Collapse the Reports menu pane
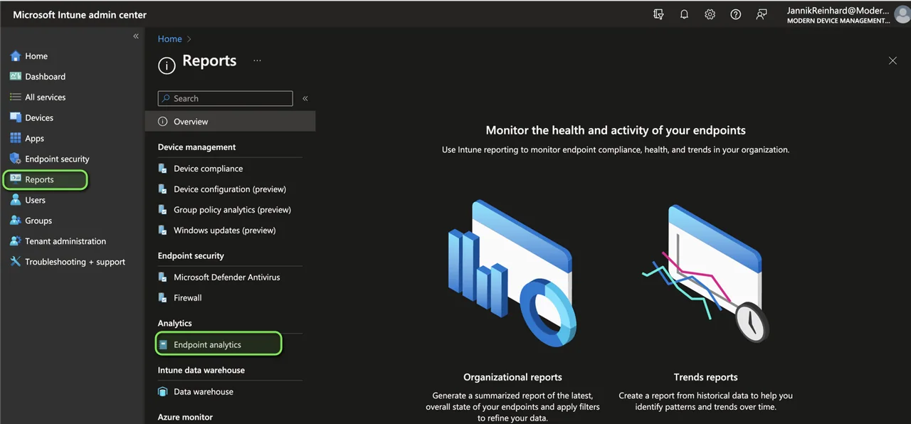The width and height of the screenshot is (911, 424). 305,99
